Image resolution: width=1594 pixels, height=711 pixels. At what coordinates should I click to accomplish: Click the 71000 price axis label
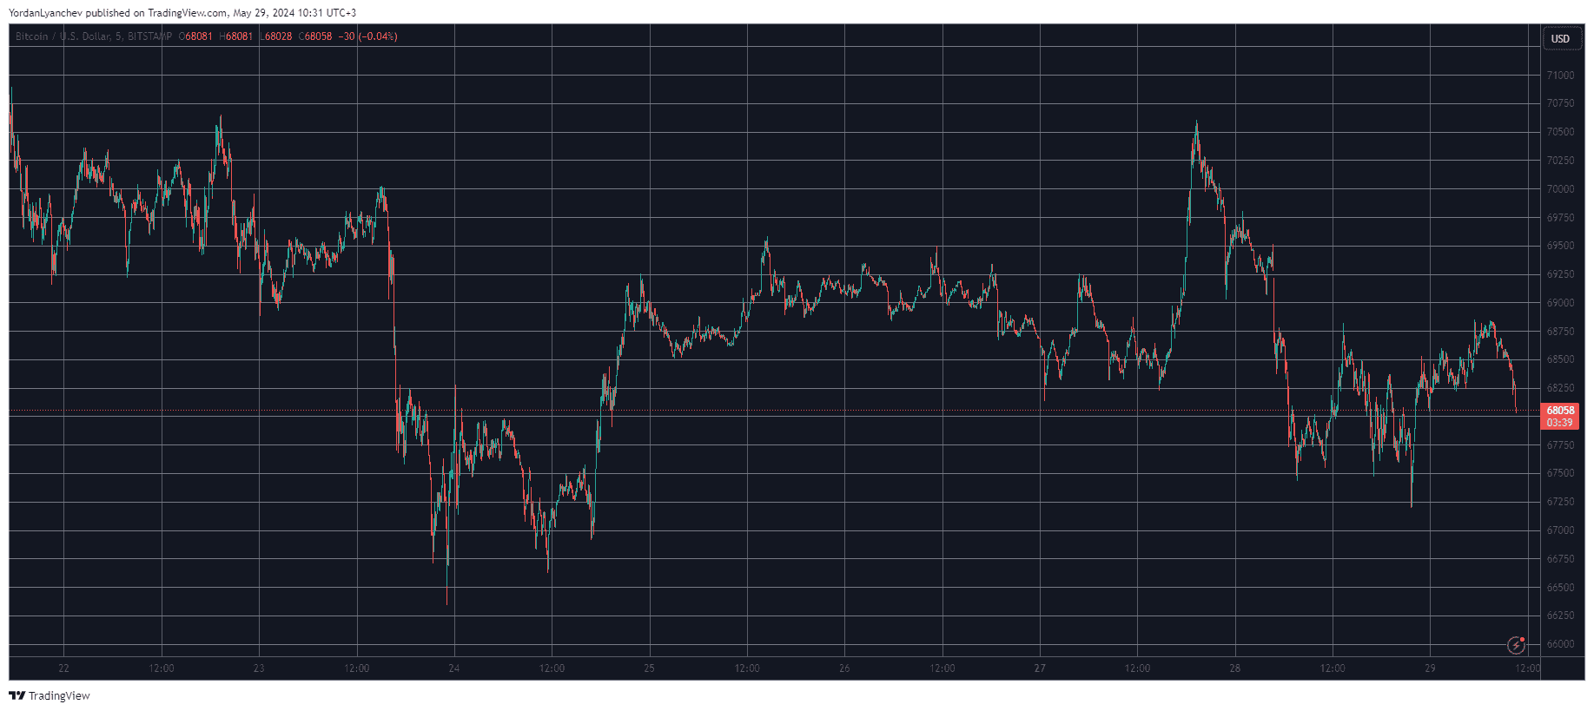1560,76
